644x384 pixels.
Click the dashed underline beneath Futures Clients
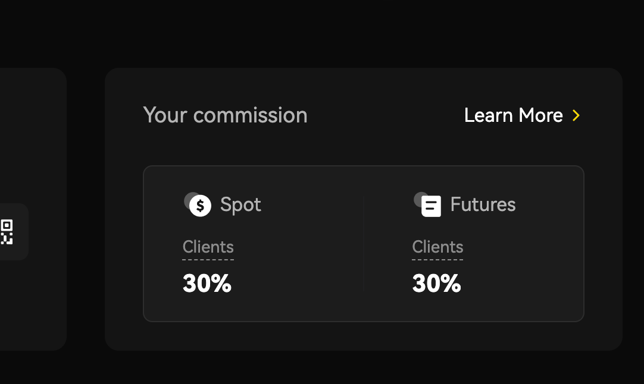[x=437, y=259]
